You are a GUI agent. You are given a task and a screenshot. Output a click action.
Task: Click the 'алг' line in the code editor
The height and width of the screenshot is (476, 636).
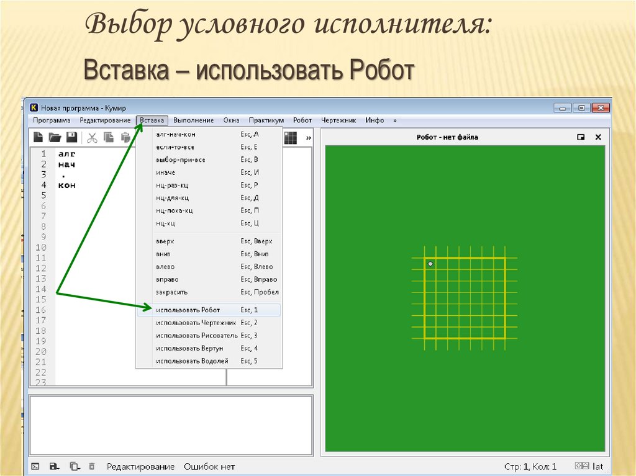(x=67, y=154)
